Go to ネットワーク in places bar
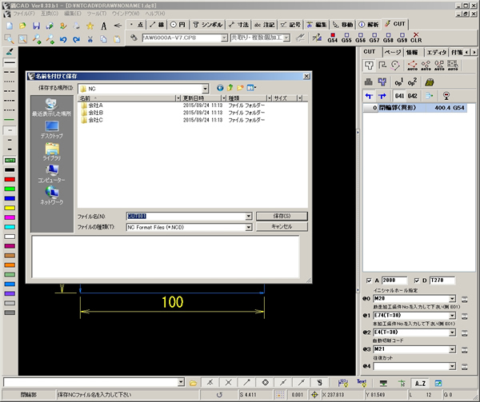This screenshot has height=402, width=480. point(52,197)
